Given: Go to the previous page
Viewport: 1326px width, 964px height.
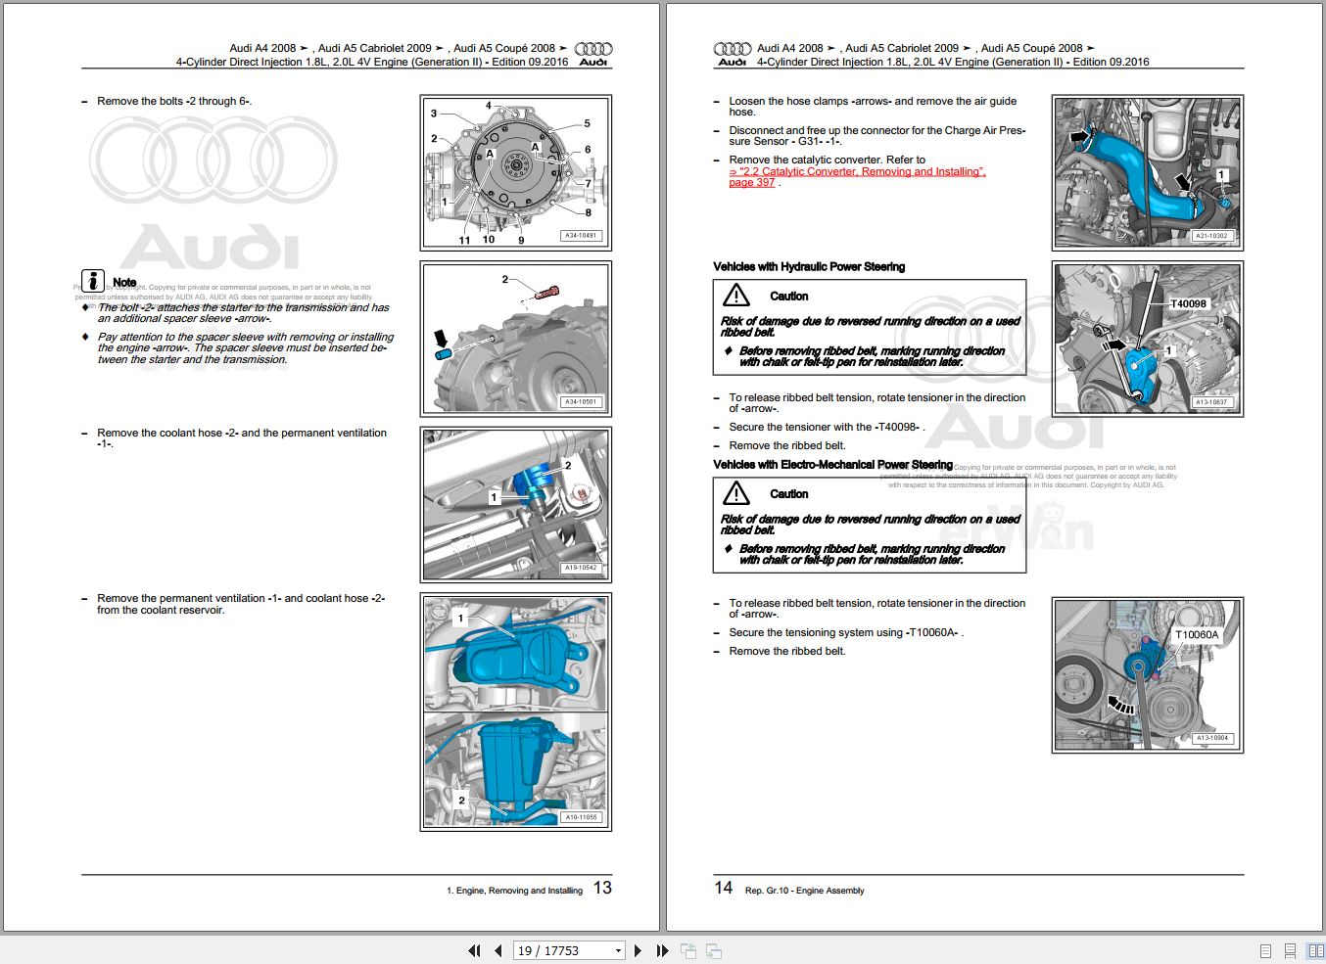Looking at the screenshot, I should point(498,950).
